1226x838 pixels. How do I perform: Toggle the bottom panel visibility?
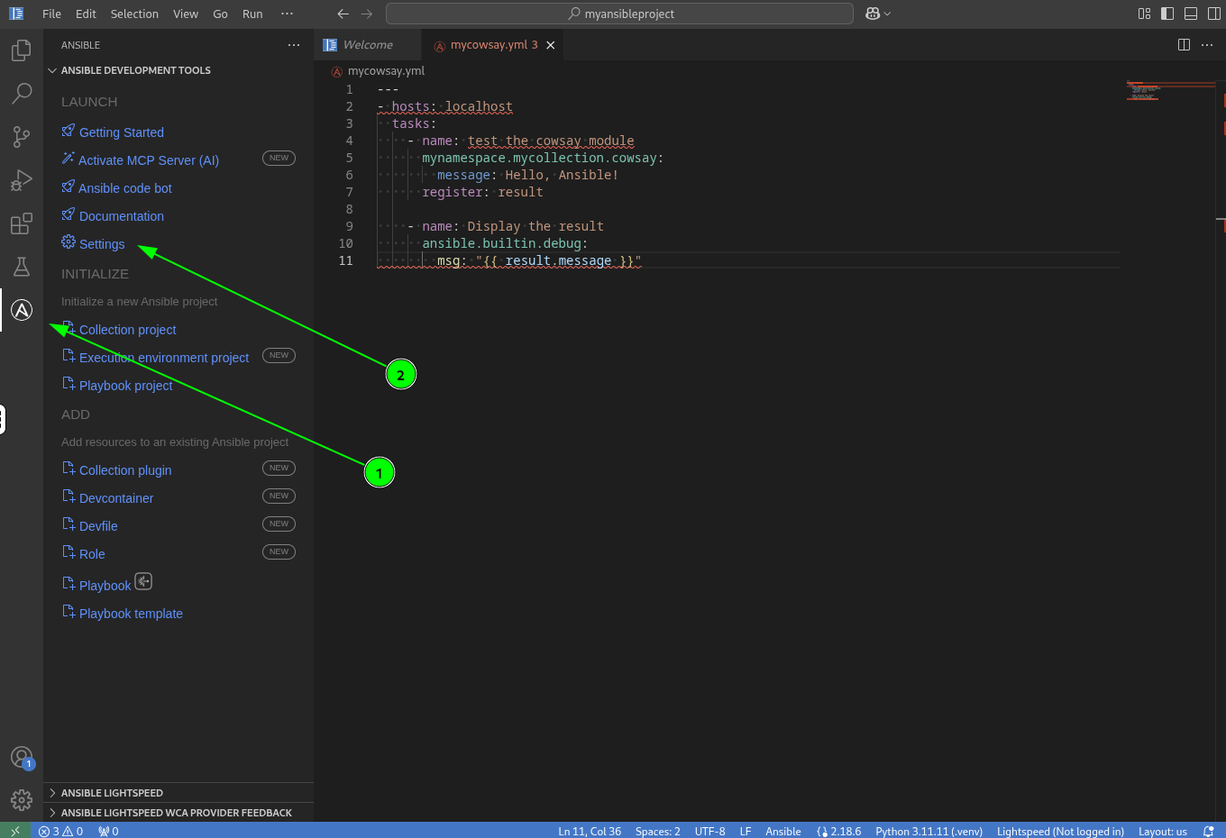click(x=1191, y=14)
